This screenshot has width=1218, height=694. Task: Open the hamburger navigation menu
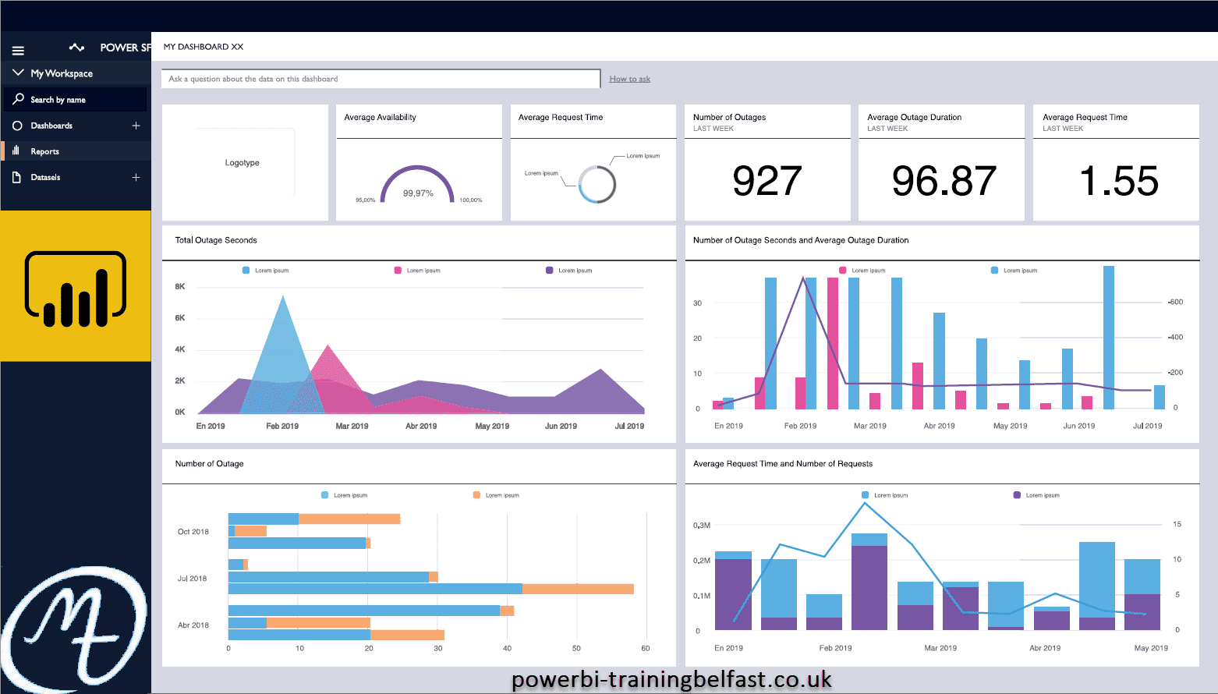[18, 51]
